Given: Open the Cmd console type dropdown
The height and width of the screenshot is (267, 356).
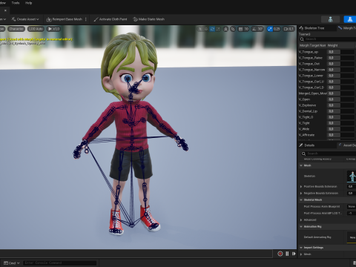Looking at the screenshot, I should point(12,263).
